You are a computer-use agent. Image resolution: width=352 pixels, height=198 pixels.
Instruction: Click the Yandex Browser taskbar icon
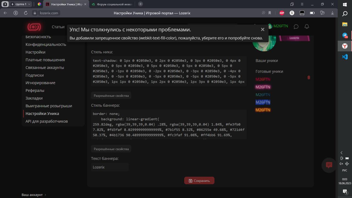(345, 46)
